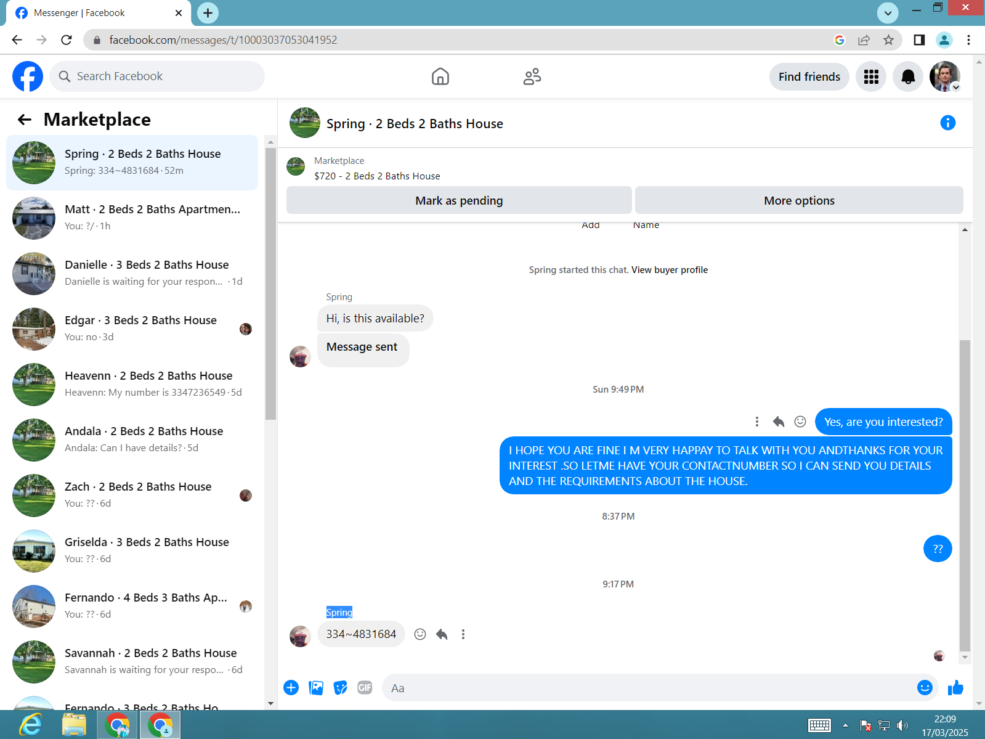Open Chrome profile icon
985x739 pixels.
(x=944, y=40)
